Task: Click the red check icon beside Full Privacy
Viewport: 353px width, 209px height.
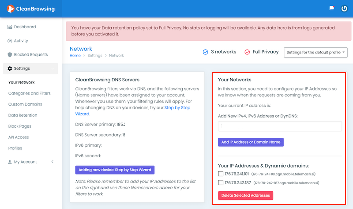Action: pyautogui.click(x=247, y=52)
